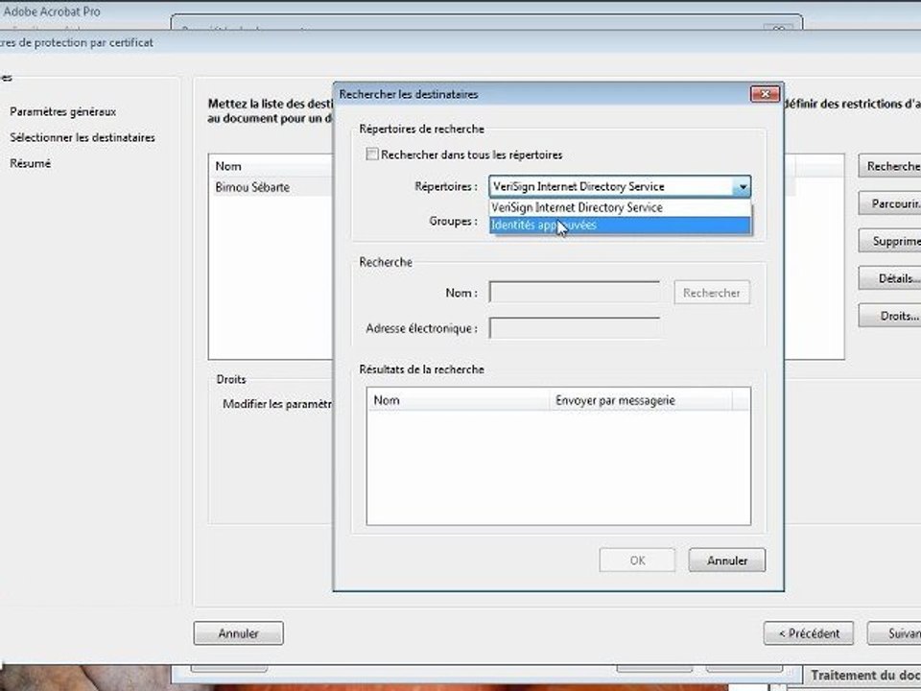Image resolution: width=921 pixels, height=691 pixels.
Task: Click the Parcourir button on the right
Action: coord(889,203)
